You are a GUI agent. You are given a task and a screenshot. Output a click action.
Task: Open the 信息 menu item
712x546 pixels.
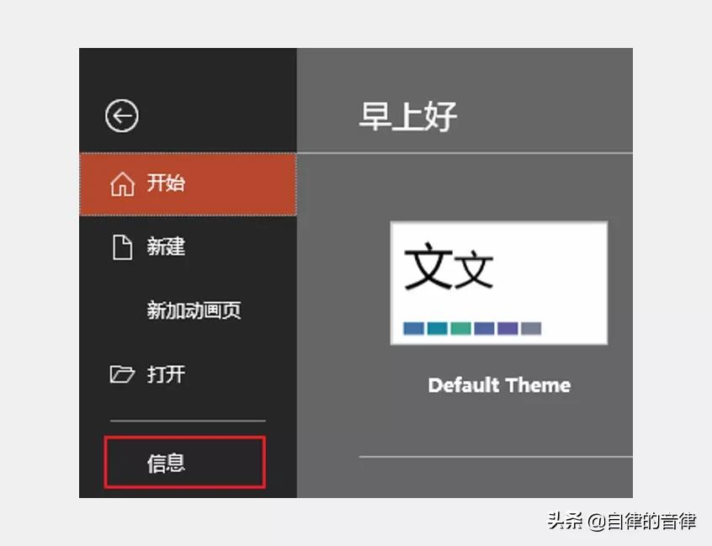(x=185, y=463)
